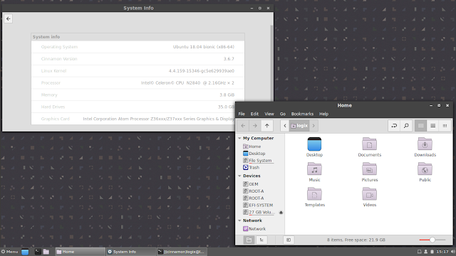Open the Bookmarks menu

[x=302, y=114]
